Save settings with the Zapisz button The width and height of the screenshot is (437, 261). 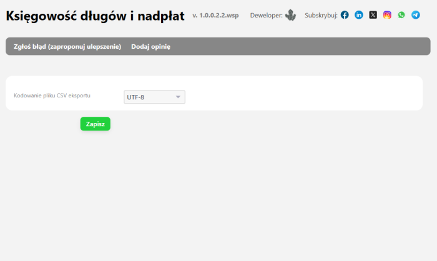tap(96, 124)
